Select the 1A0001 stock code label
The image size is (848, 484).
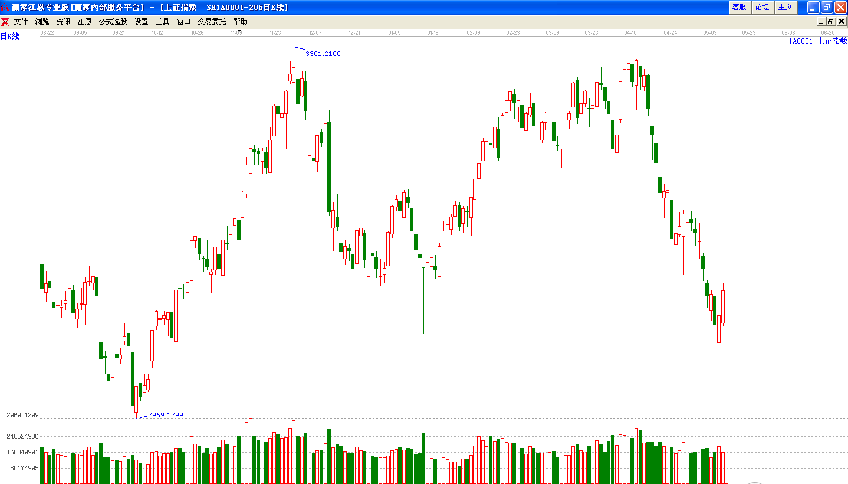coord(801,41)
